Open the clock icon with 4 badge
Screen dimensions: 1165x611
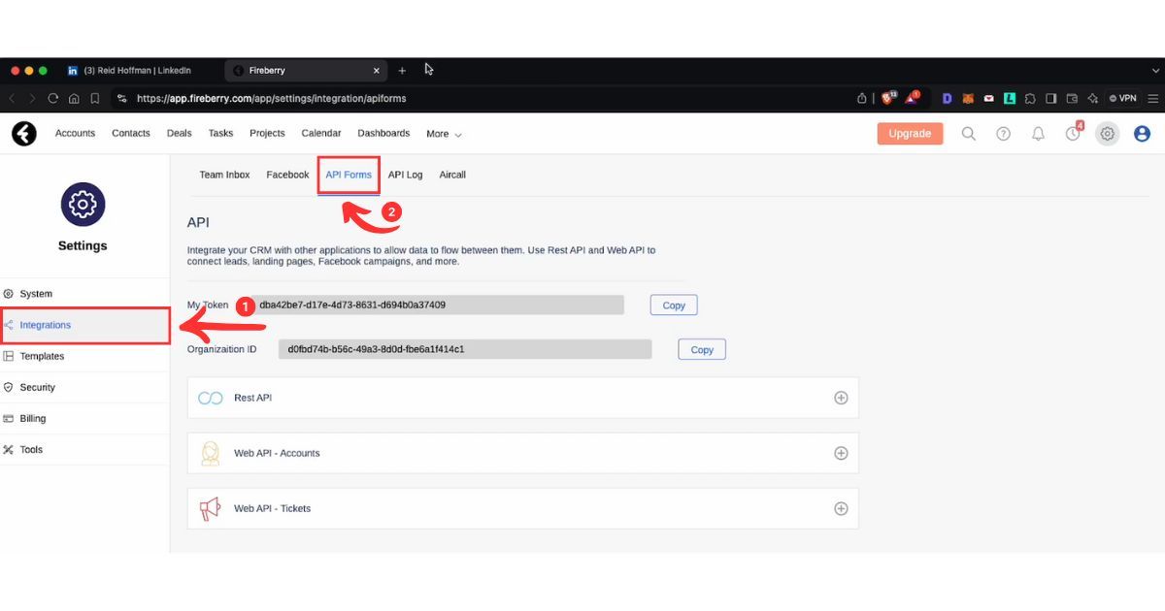click(x=1073, y=133)
